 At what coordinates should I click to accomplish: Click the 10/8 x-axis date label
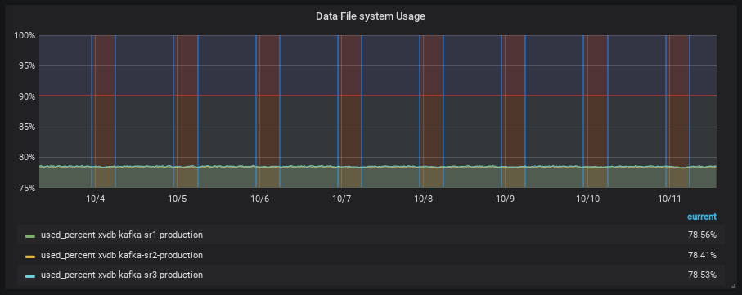(x=423, y=199)
